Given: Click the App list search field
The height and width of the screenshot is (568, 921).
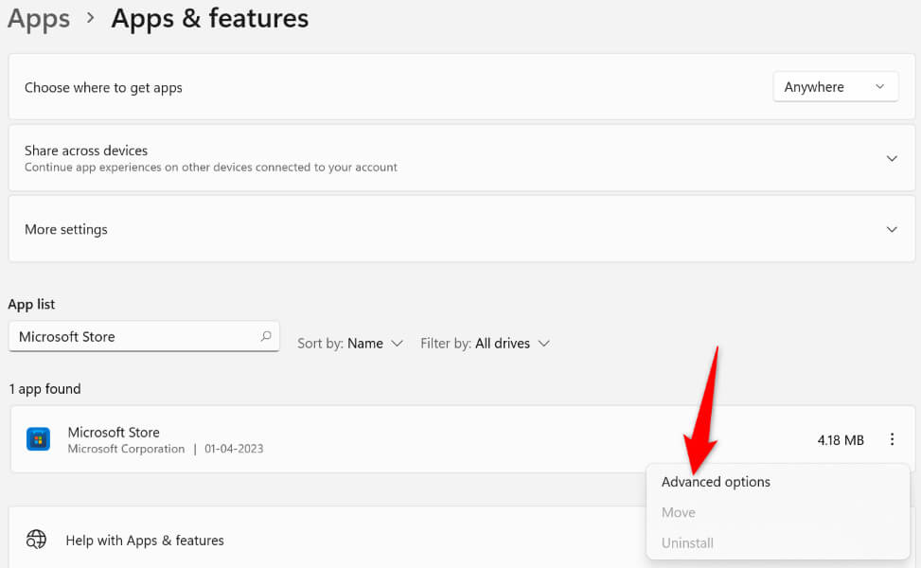Looking at the screenshot, I should click(x=133, y=336).
